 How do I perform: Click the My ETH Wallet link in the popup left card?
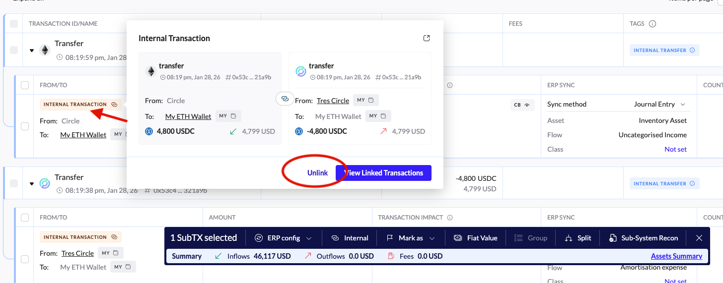(188, 116)
